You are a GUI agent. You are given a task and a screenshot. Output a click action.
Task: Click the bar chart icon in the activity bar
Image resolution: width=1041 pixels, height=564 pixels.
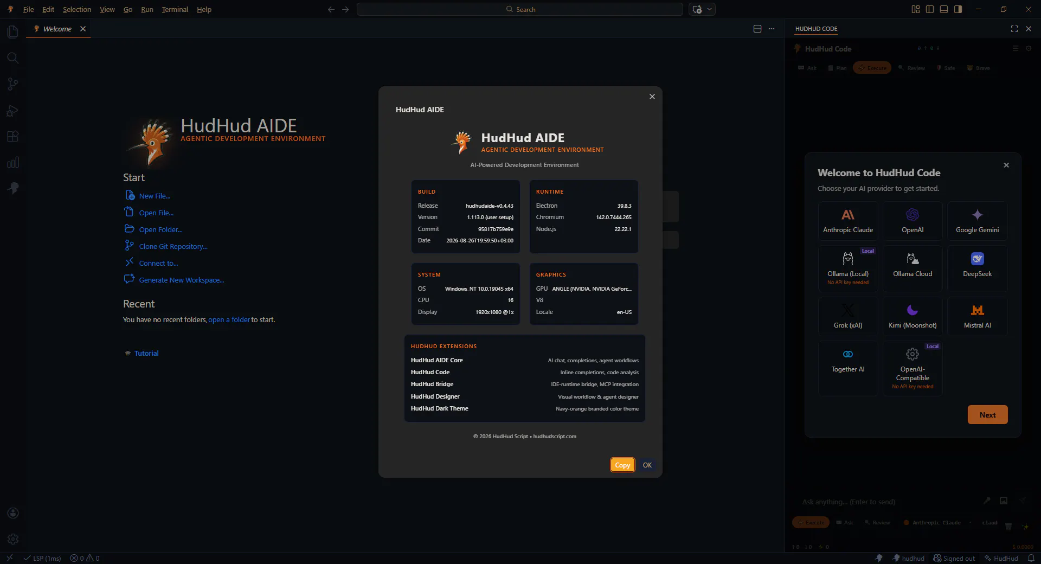12,163
